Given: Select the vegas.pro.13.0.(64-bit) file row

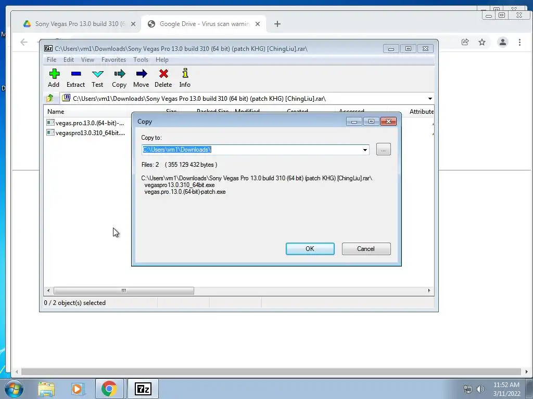Looking at the screenshot, I should tap(86, 123).
